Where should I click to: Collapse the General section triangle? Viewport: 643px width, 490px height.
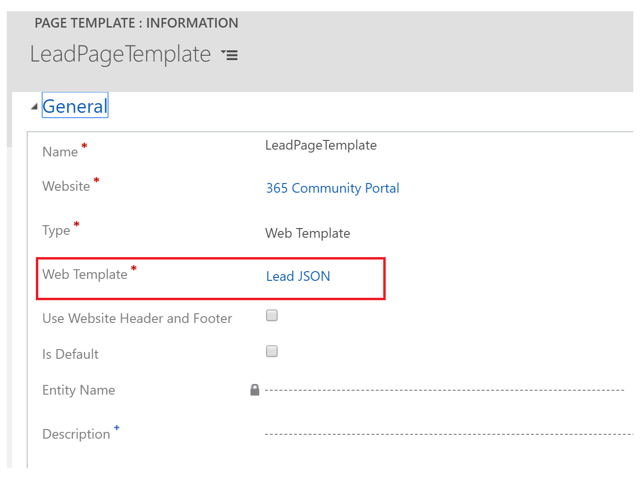coord(34,107)
